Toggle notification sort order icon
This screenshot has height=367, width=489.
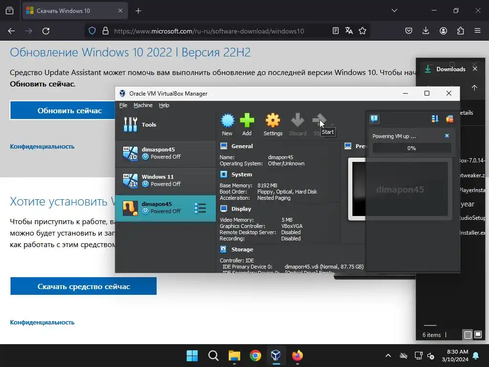coord(435,119)
